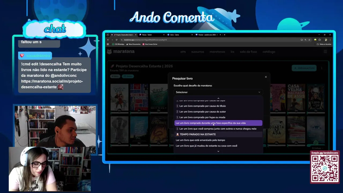
Task: Open the apps grid in bookmarks bar
Action: pos(108,44)
